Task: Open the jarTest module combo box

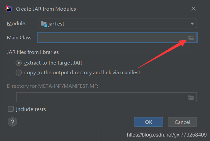Action: click(117, 24)
